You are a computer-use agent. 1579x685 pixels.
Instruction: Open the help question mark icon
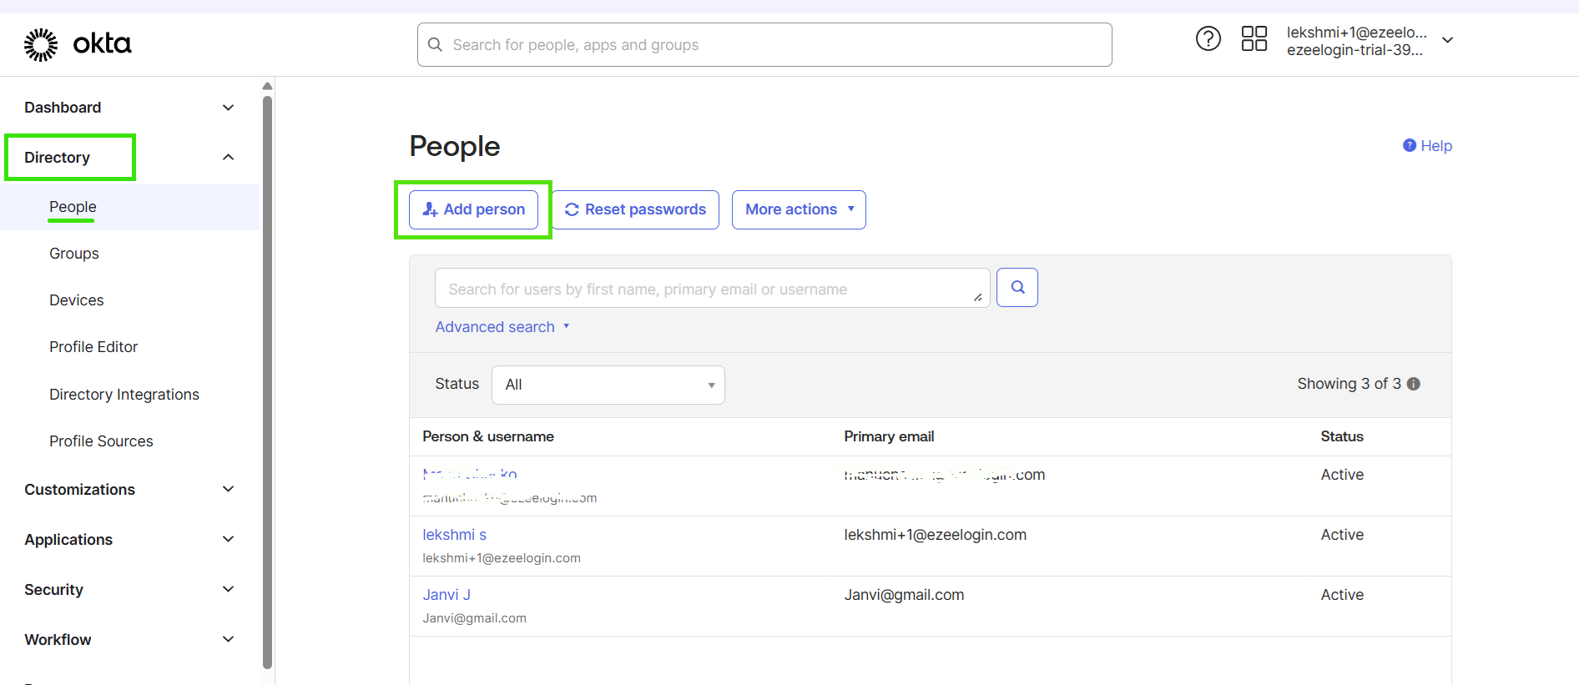pos(1208,38)
